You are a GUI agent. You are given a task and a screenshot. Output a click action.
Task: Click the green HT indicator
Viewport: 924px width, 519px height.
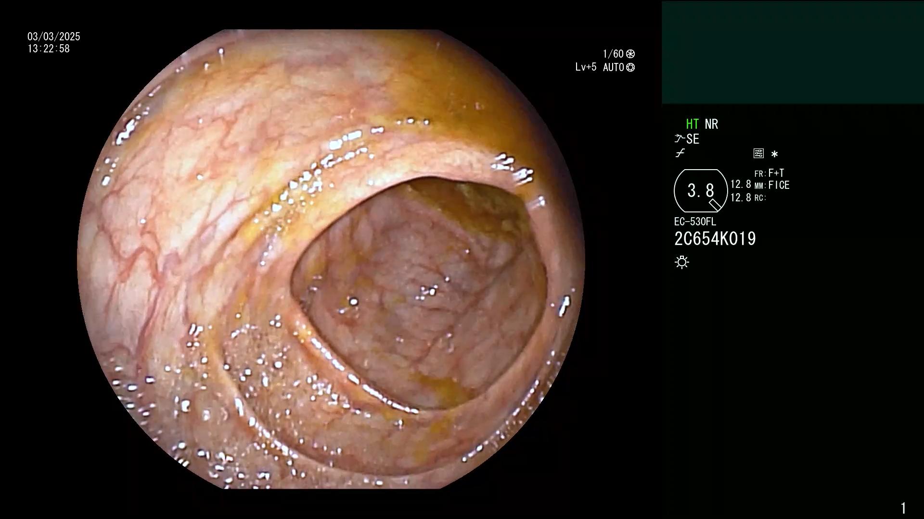[x=693, y=124]
